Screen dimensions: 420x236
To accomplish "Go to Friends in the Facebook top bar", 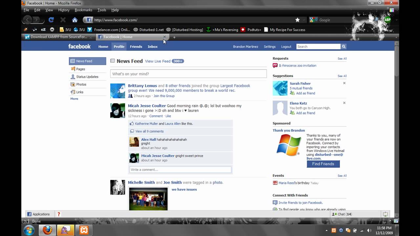I will 136,47.
